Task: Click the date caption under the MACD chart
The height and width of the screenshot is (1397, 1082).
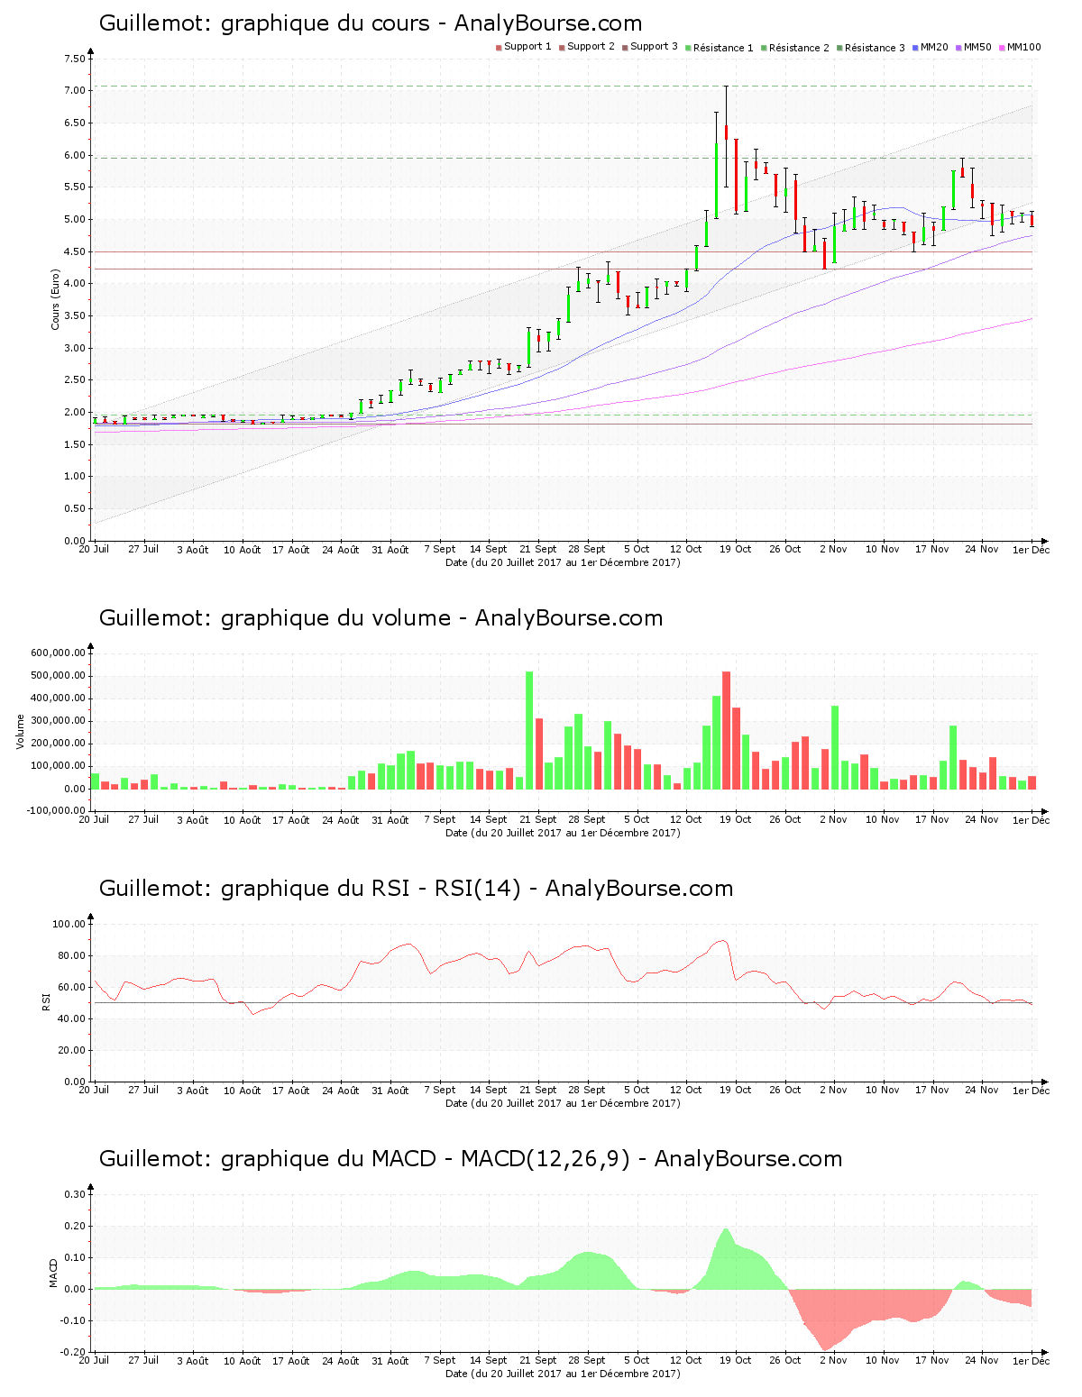Action: (563, 1374)
